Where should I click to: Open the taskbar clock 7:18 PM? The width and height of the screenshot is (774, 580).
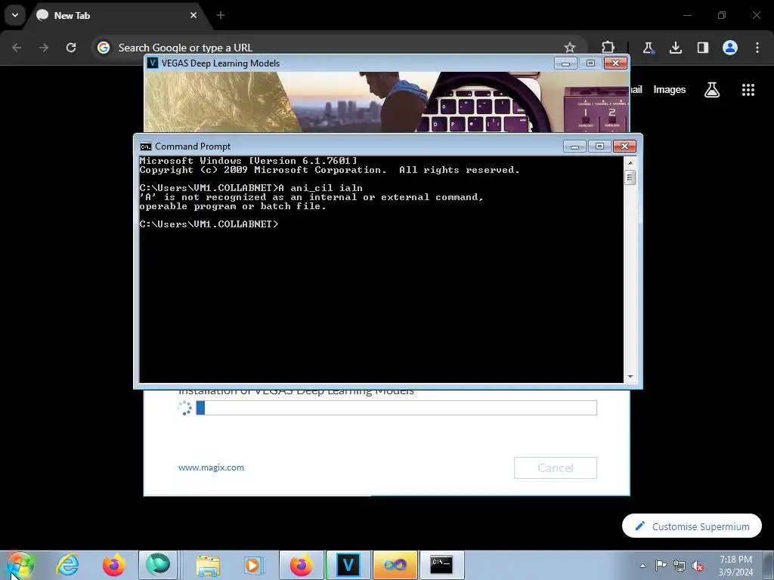coord(735,565)
